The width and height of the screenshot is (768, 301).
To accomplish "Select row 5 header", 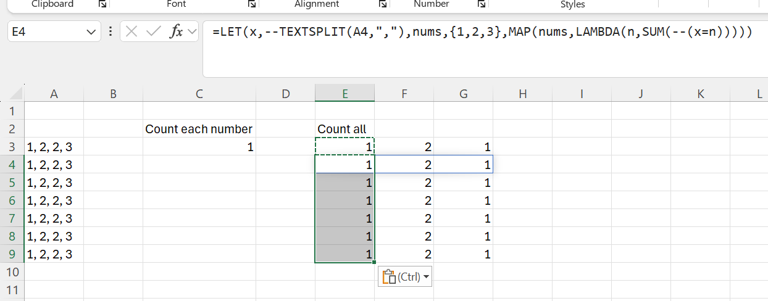I will coord(12,183).
